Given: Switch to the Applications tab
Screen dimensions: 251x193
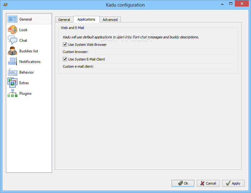Looking at the screenshot, I should point(86,19).
